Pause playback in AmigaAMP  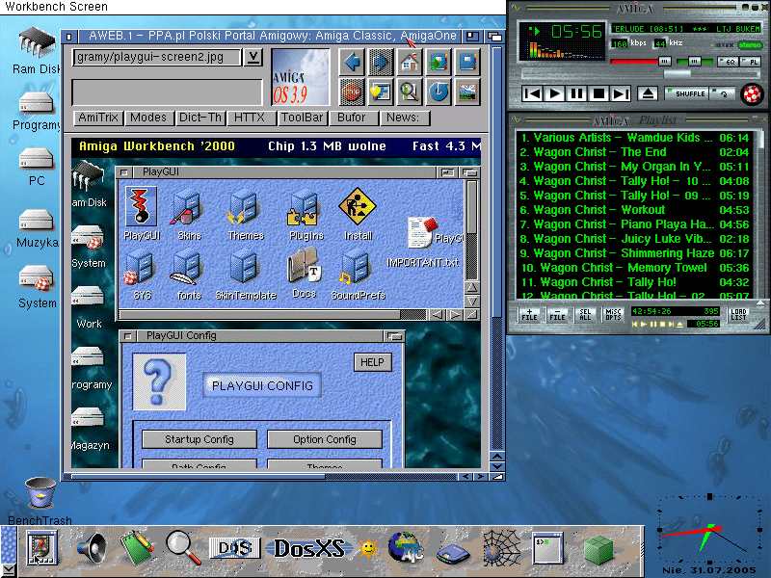[x=576, y=93]
